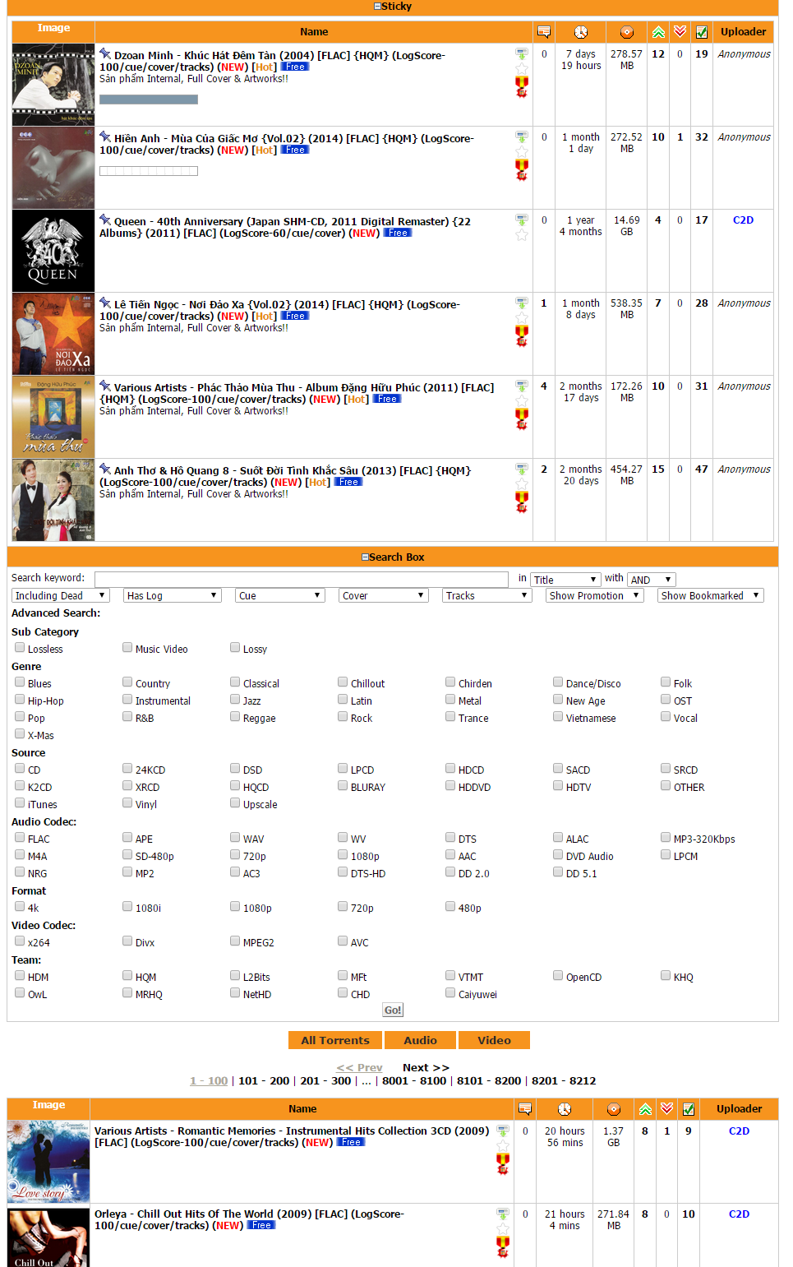Download the Anh Thơ & Hồ Quang 8 torrent icon
Image resolution: width=793 pixels, height=1267 pixels.
pos(522,469)
